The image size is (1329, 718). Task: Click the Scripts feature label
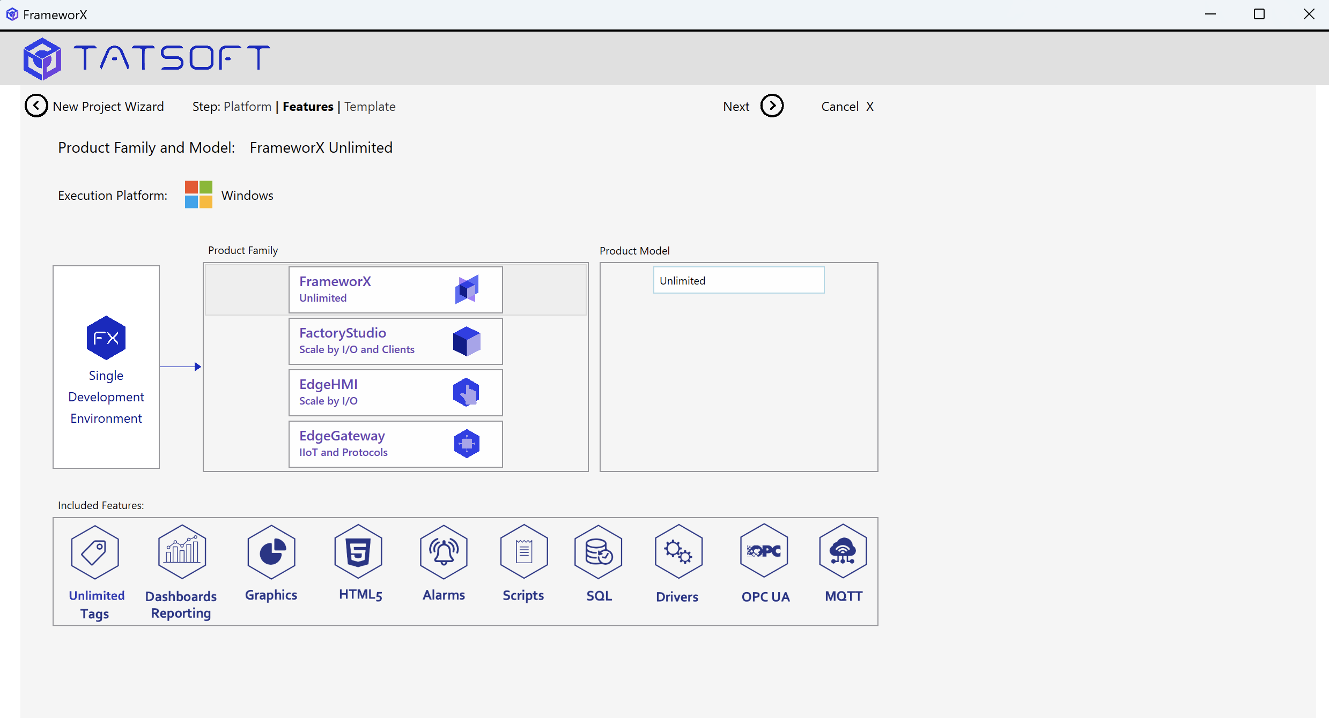[523, 595]
